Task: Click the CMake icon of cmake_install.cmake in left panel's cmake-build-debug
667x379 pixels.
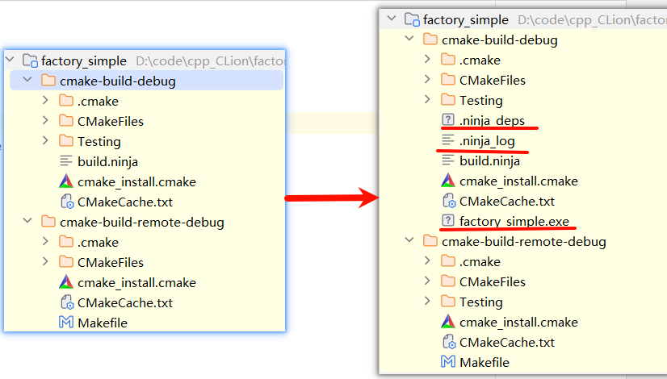Action: 66,182
